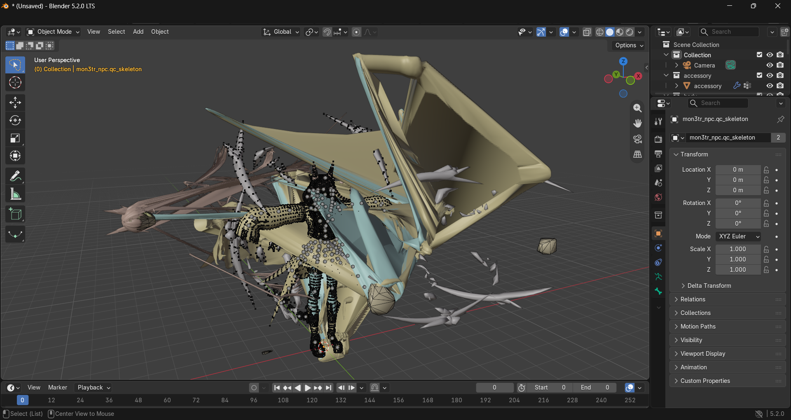Open the Add menu
The width and height of the screenshot is (791, 420).
[x=138, y=32]
